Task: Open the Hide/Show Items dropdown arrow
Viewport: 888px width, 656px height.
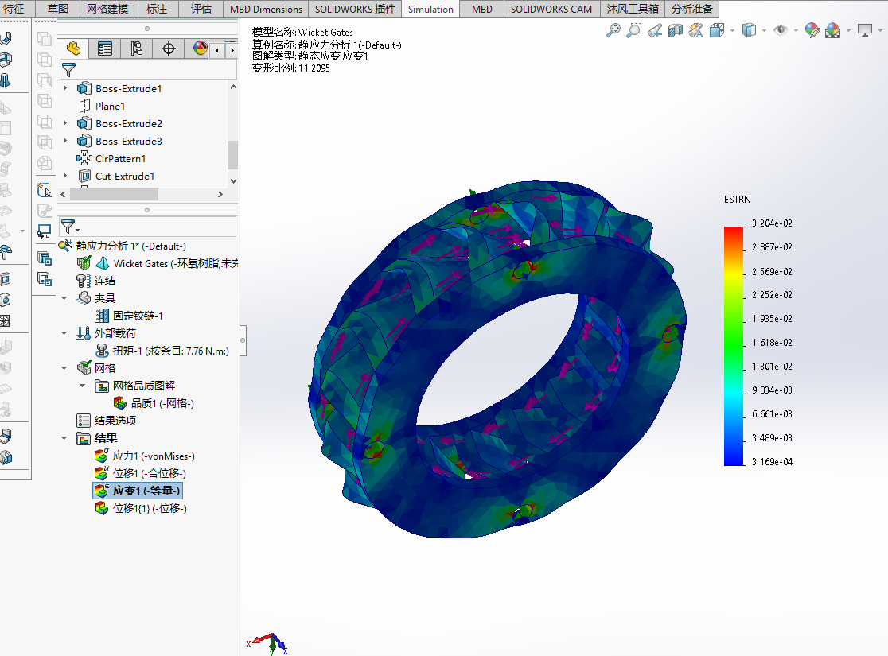Action: [x=796, y=30]
